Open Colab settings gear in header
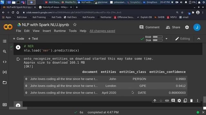This screenshot has width=206, height=115. click(x=187, y=27)
